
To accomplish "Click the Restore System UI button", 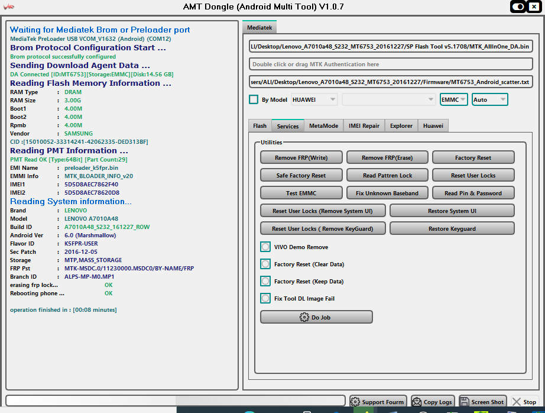I will (452, 211).
